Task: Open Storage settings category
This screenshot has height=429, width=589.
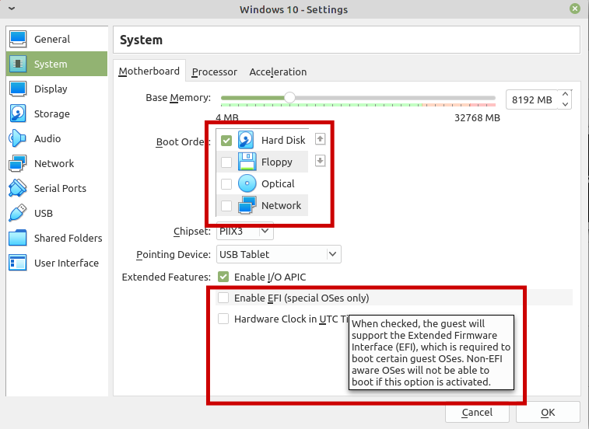Action: (x=57, y=113)
